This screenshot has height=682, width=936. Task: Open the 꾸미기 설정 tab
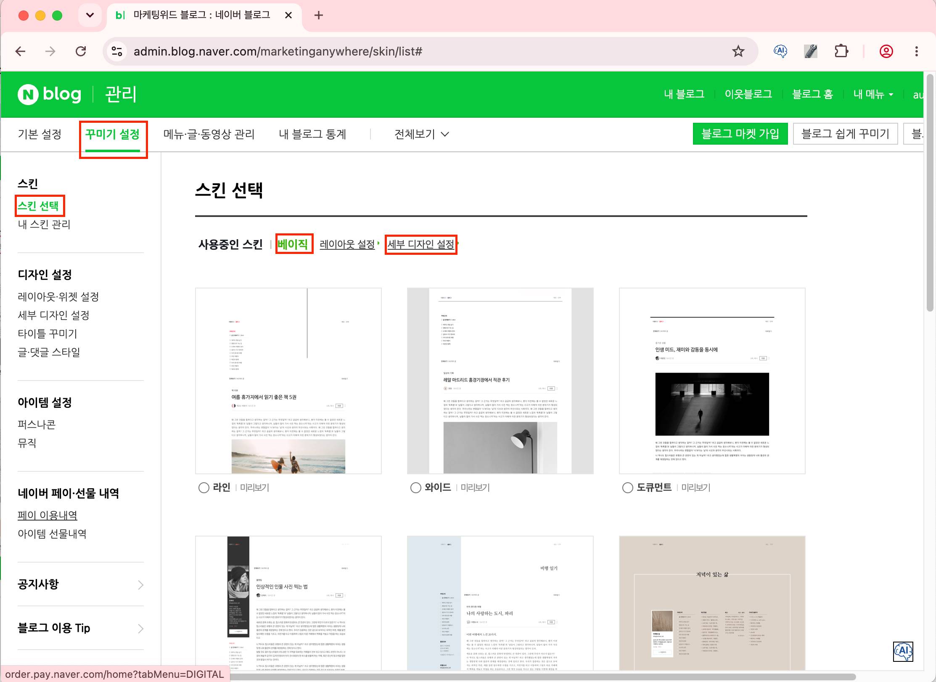click(x=112, y=134)
